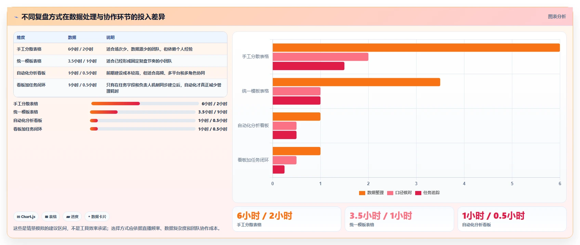
Task: Click the orange 数据整理 bar for 统一模板表格
Action: (356, 82)
